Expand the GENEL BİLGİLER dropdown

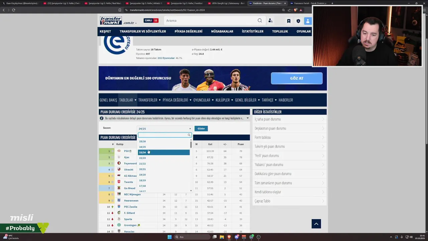(247, 100)
